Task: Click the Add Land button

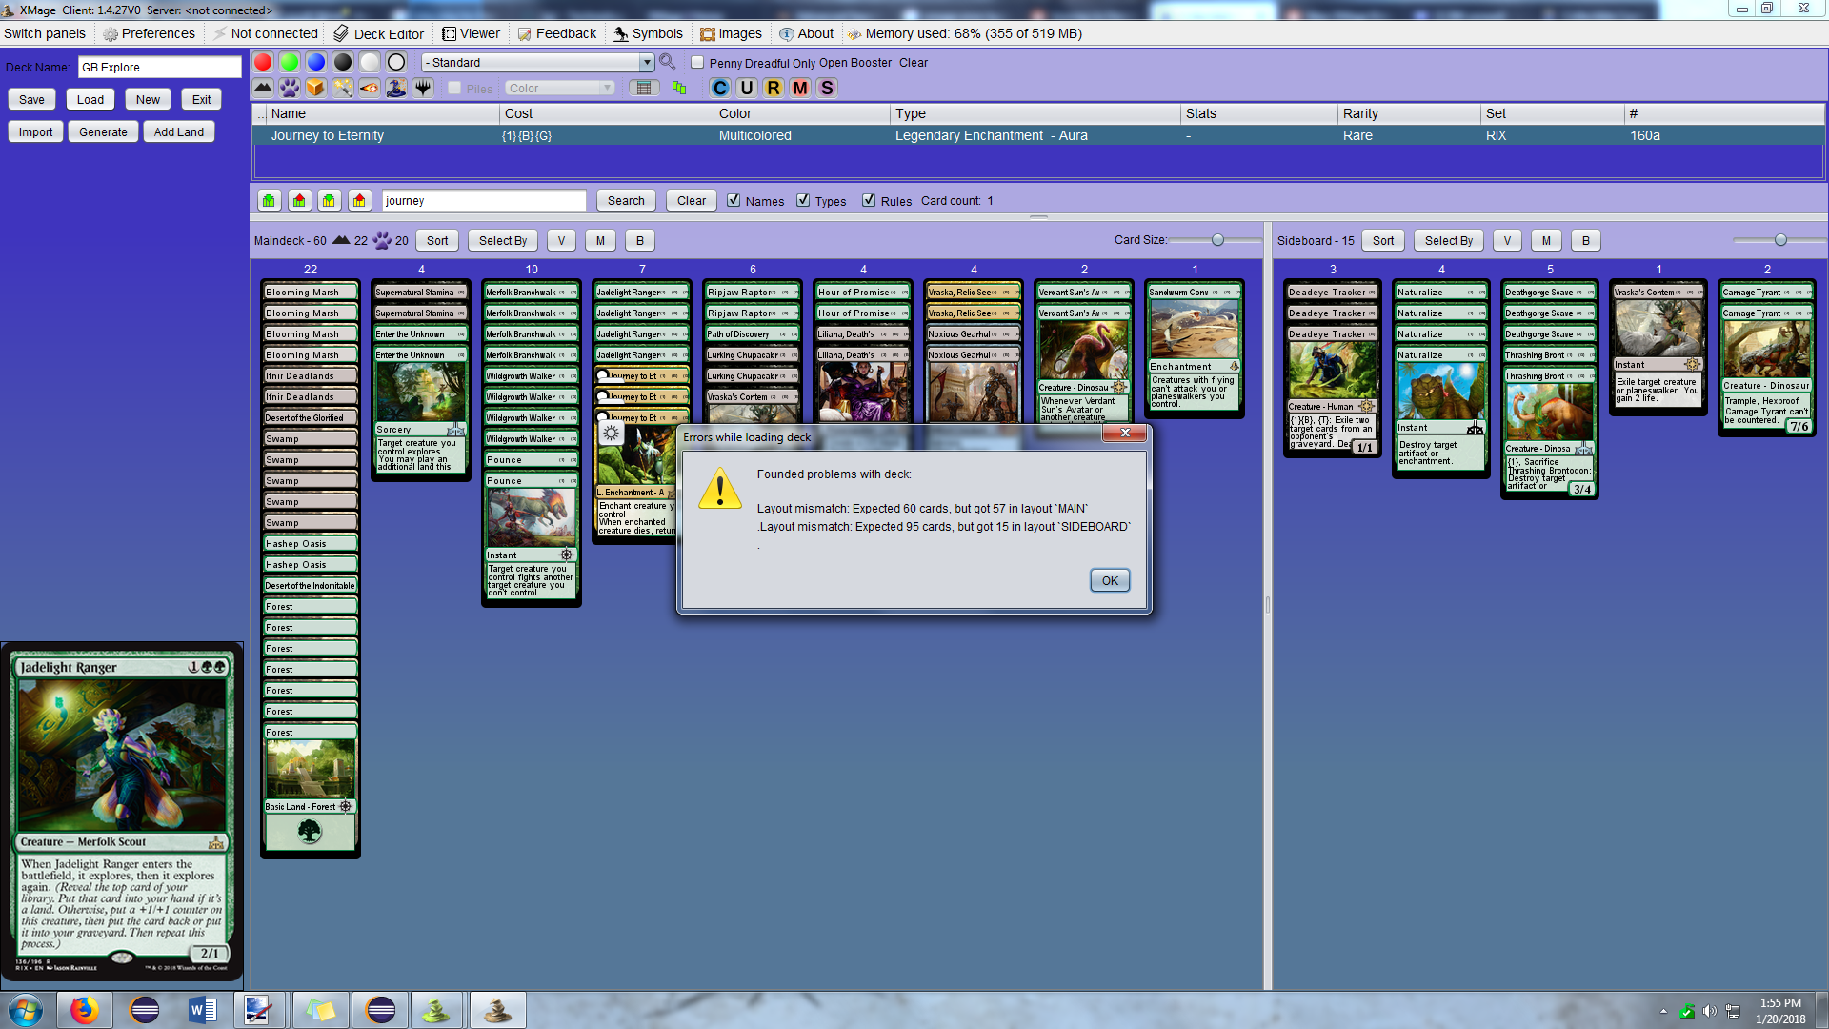Action: [x=179, y=131]
